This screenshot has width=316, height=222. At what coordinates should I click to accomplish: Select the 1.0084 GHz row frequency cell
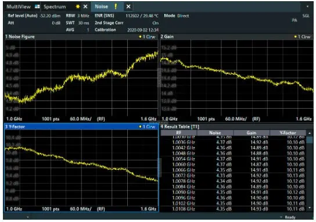(x=184, y=187)
